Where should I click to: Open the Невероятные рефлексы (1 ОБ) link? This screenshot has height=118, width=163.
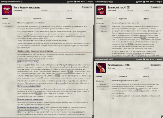pos(31,108)
